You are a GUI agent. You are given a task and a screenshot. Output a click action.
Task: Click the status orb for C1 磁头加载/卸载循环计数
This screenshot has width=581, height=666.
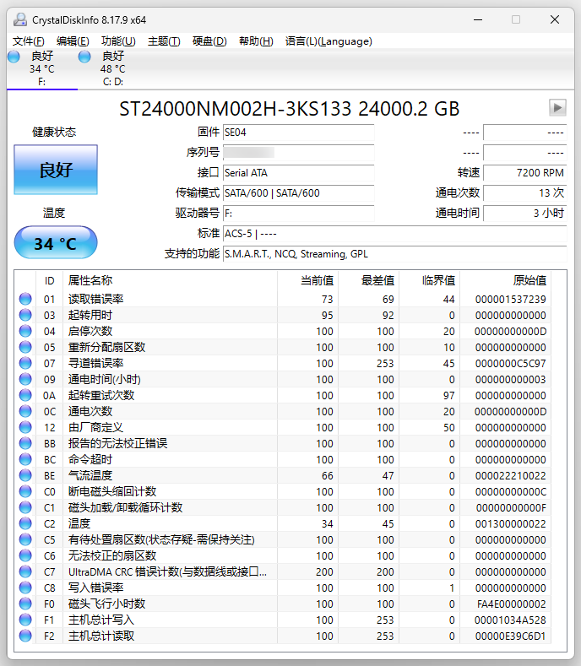click(x=25, y=507)
